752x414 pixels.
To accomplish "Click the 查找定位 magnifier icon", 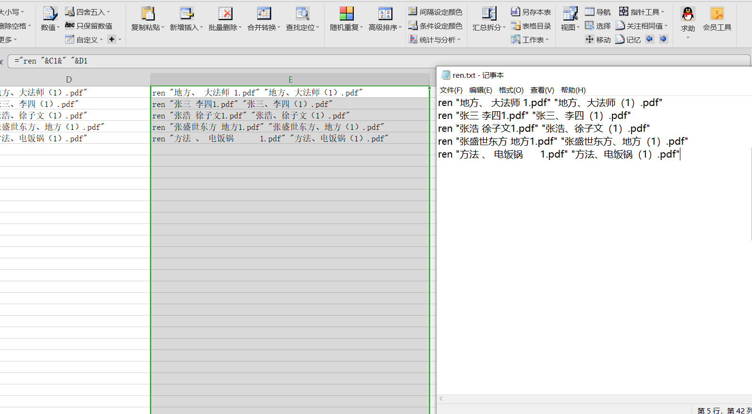I will [x=302, y=13].
